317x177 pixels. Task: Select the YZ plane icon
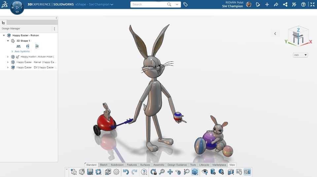pos(28,46)
